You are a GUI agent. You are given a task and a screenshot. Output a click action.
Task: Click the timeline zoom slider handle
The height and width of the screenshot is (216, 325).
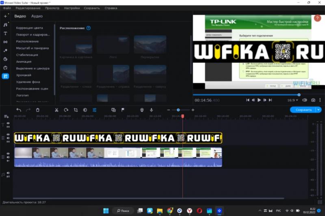[x=178, y=110]
